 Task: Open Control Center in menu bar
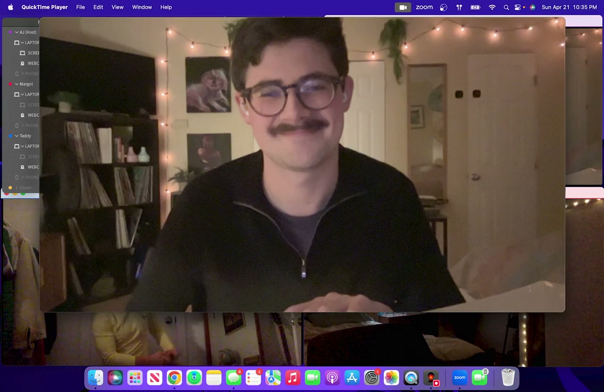(518, 7)
